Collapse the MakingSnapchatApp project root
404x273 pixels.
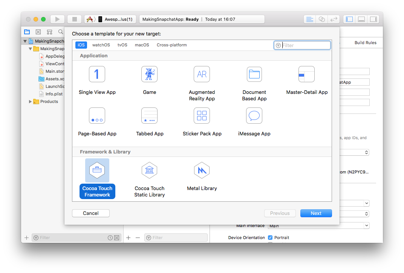(x=25, y=41)
